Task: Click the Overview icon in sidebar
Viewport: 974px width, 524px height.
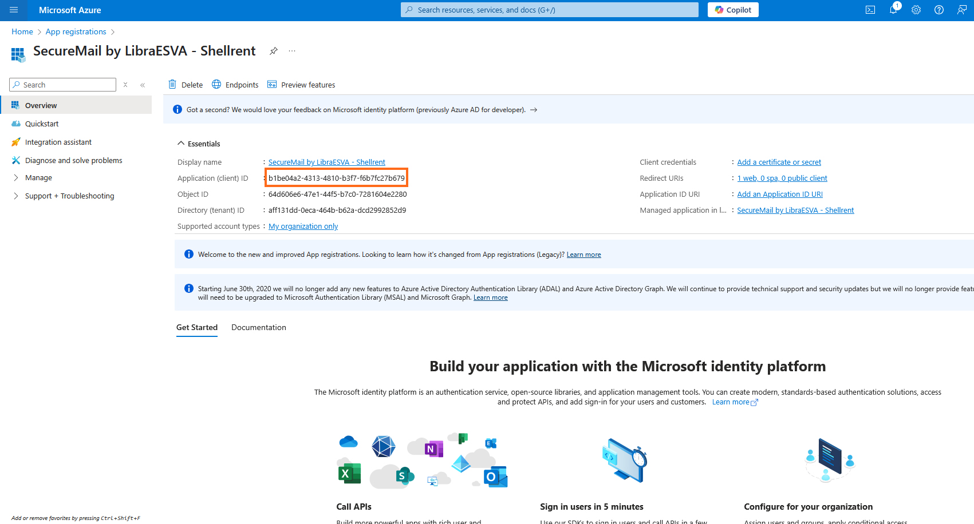Action: click(x=15, y=105)
